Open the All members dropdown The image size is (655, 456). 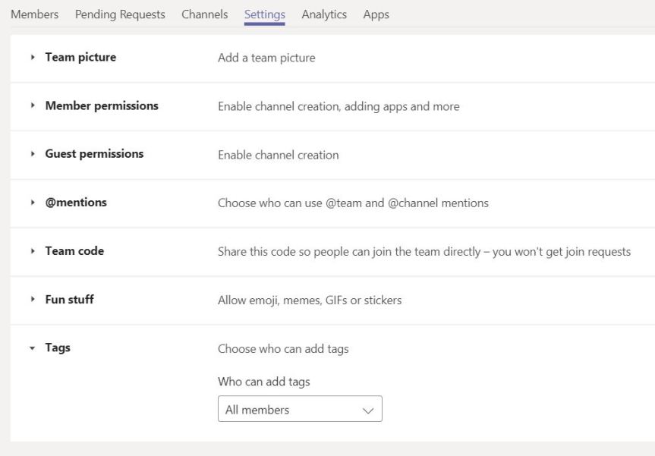[300, 410]
